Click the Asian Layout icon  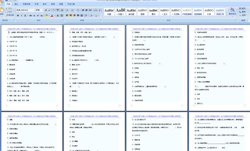(x=90, y=10)
